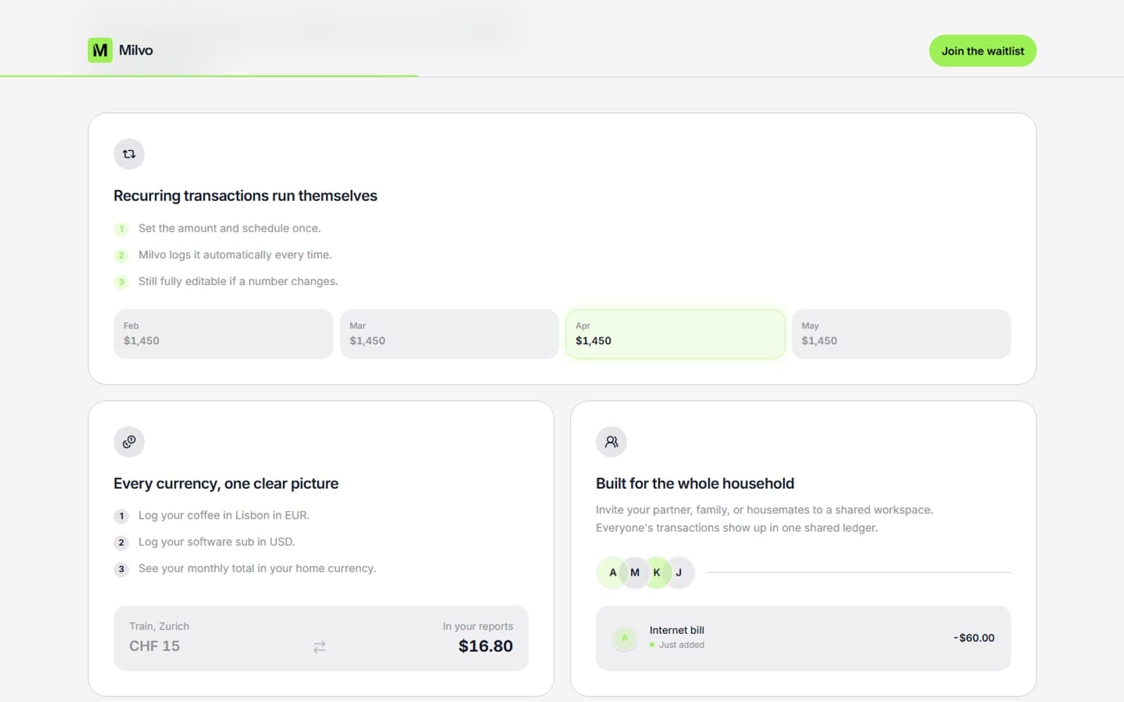Select the highlighted Apr $1,450 card
The image size is (1124, 702).
point(675,334)
